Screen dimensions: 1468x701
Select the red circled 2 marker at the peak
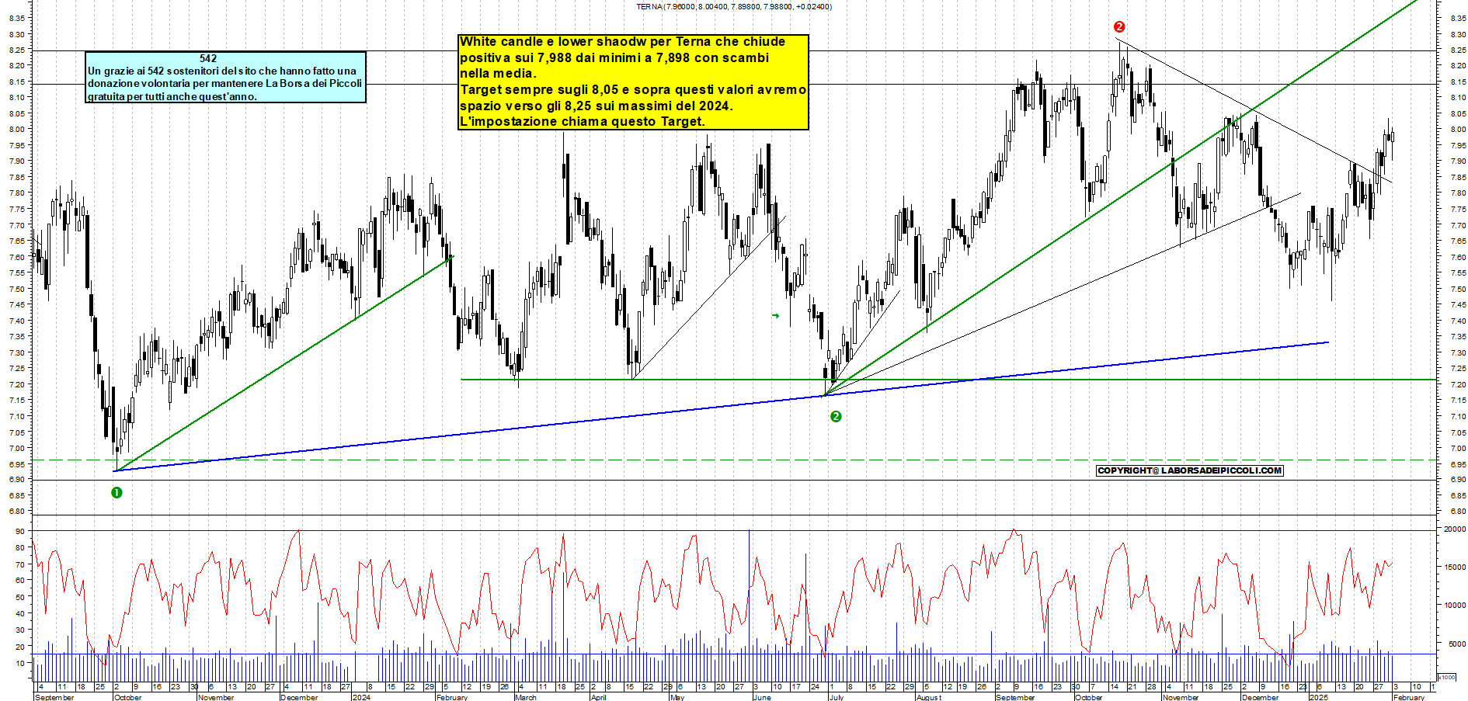coord(1118,26)
